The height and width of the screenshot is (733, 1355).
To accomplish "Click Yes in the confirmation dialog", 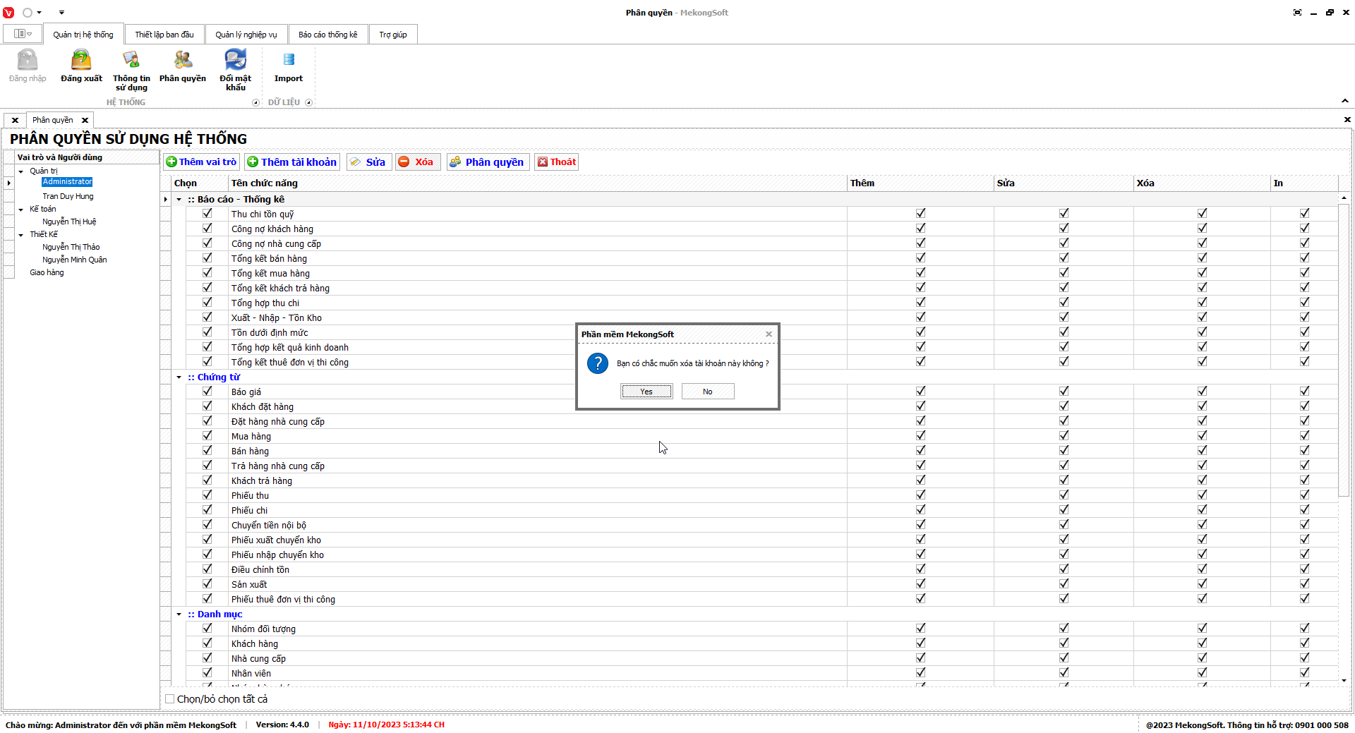I will [646, 392].
